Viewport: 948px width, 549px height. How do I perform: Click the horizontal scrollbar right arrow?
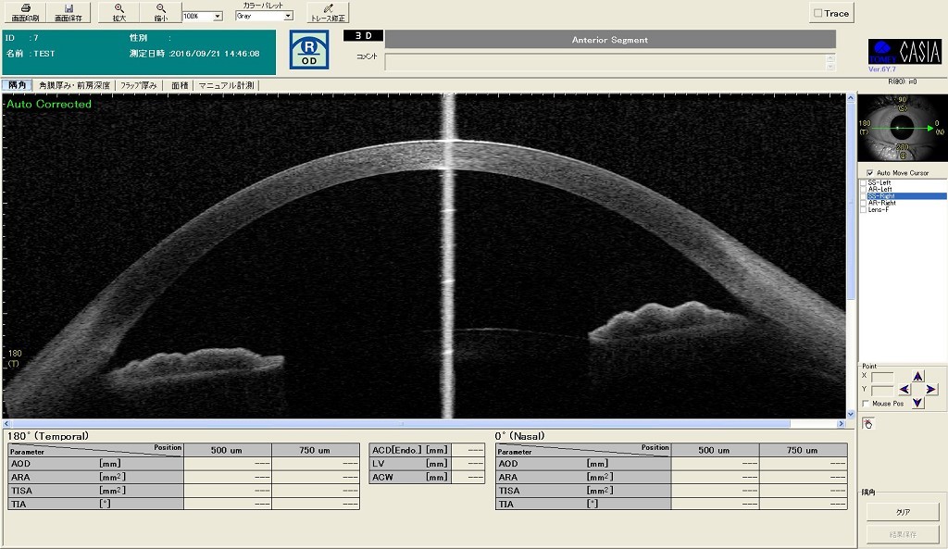(841, 424)
